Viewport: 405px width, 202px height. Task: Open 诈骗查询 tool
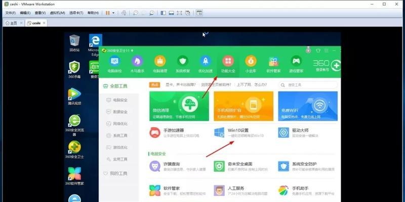[x=178, y=166]
